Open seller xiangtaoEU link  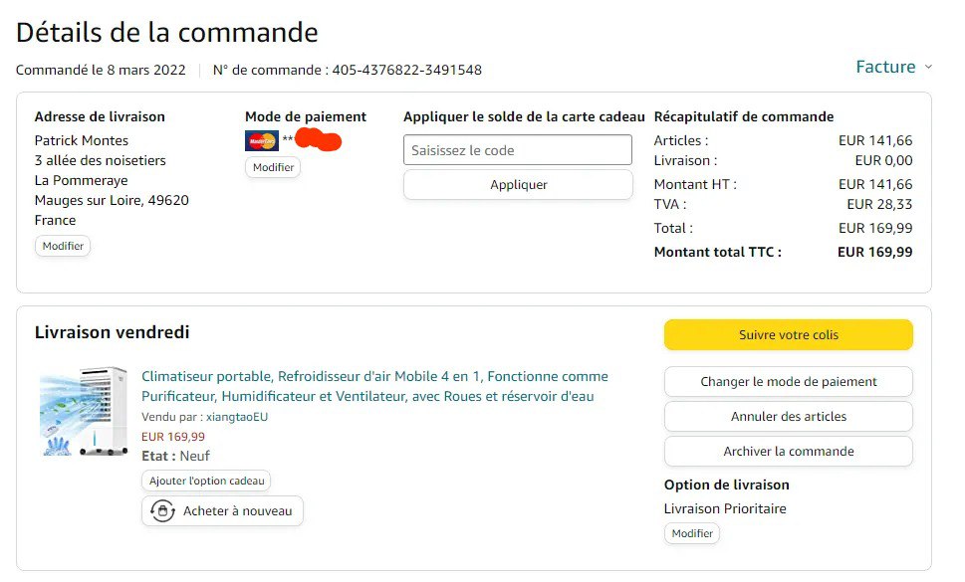[237, 417]
